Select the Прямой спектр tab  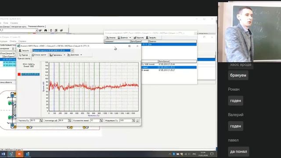coord(24,58)
